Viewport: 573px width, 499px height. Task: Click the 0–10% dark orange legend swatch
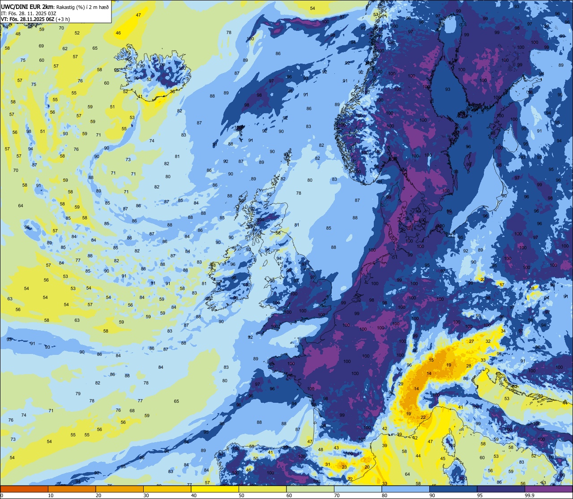(x=24, y=489)
